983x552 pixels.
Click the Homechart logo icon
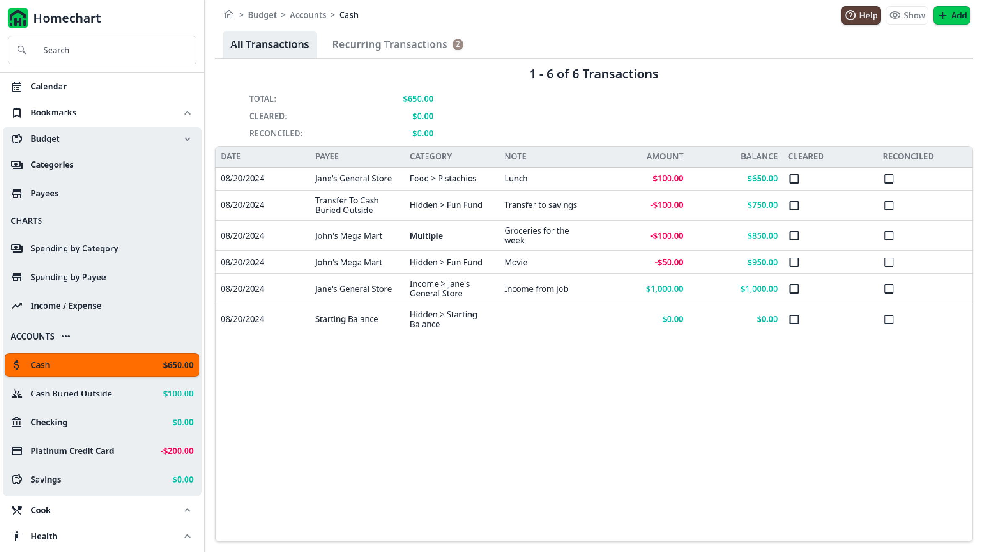tap(18, 18)
